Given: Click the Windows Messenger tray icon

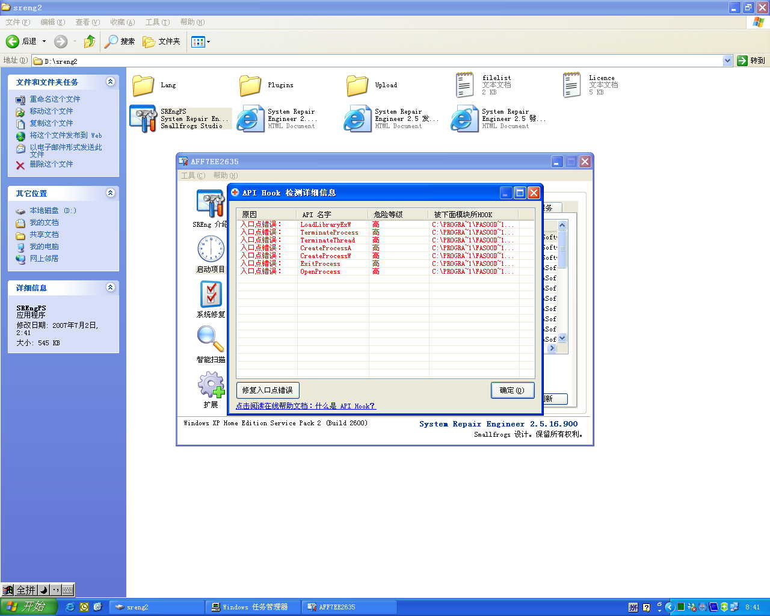Looking at the screenshot, I should click(x=692, y=607).
